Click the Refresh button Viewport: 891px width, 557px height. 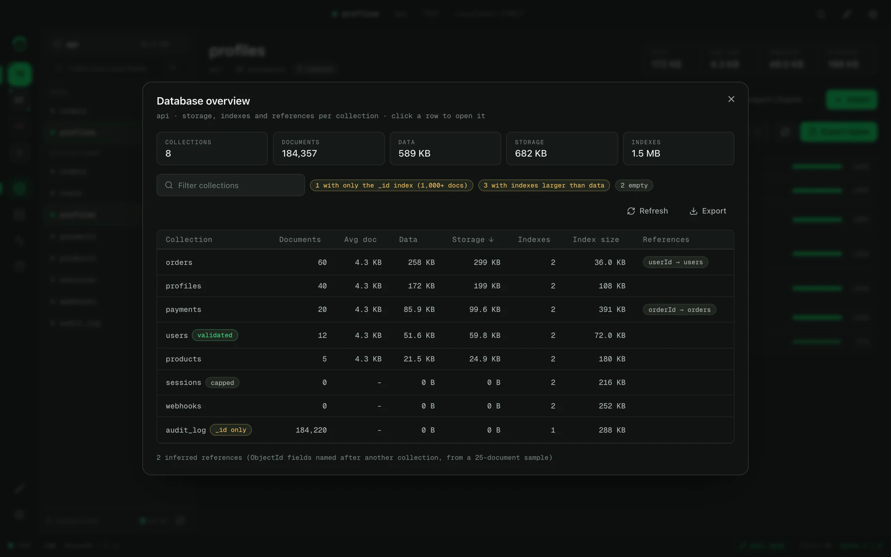pos(647,211)
